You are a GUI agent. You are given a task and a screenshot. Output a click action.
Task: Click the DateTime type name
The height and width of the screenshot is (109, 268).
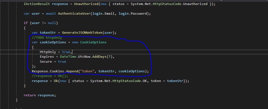(x=68, y=57)
